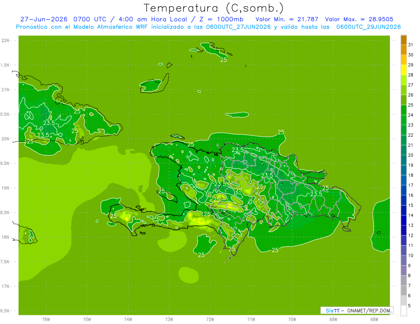Click the '76W' longitude axis label
The height and width of the screenshot is (324, 420).
point(46,319)
